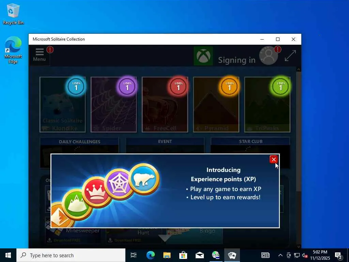
Task: Click the muted volume tray icon
Action: [x=305, y=255]
